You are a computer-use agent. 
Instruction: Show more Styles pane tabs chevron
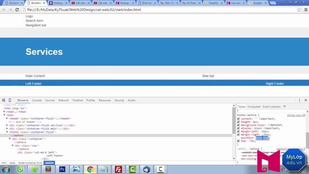click(x=284, y=106)
